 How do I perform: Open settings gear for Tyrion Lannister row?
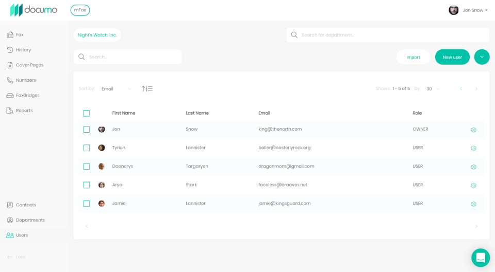[473, 148]
